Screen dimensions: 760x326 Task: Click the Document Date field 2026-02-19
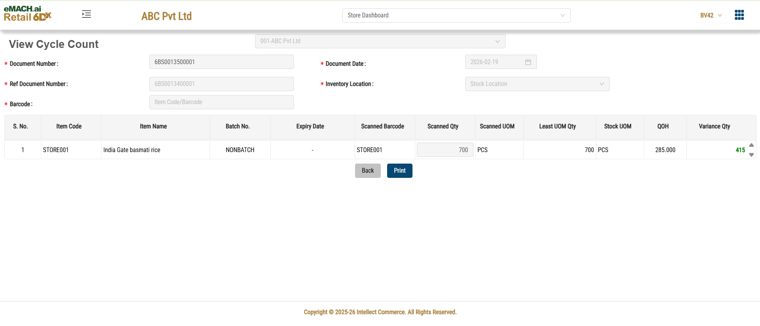(501, 62)
